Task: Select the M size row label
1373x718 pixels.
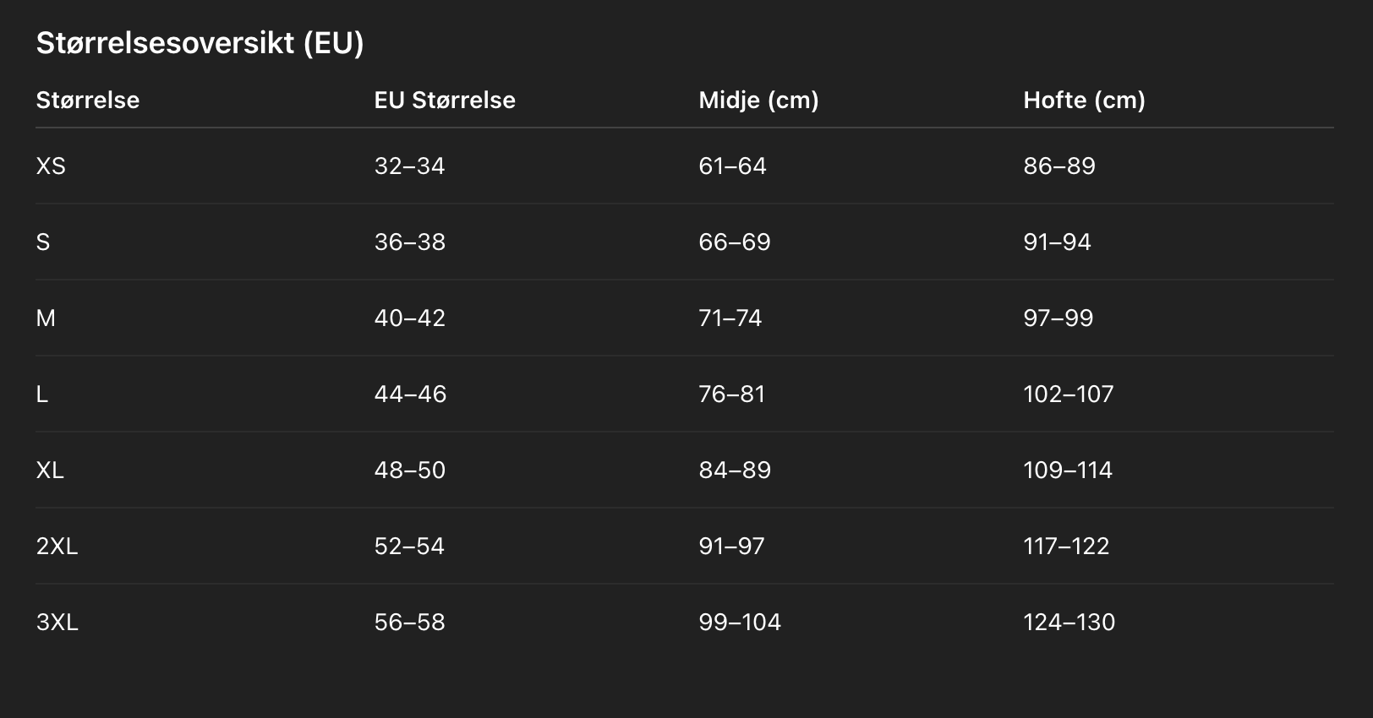Action: point(46,318)
